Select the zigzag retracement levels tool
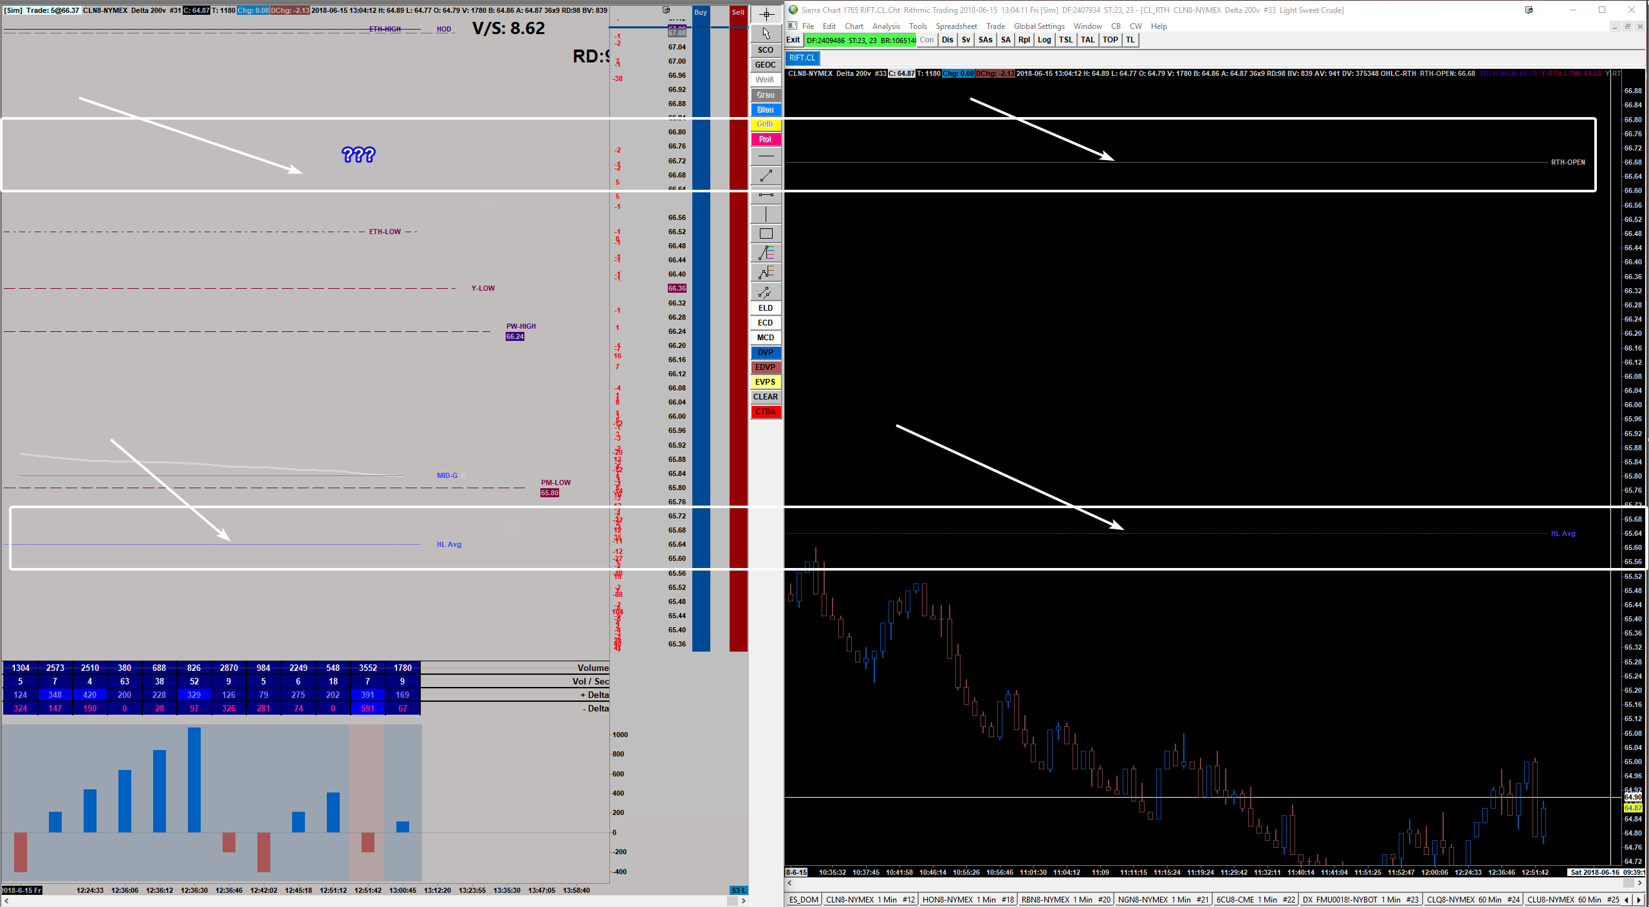 point(766,272)
